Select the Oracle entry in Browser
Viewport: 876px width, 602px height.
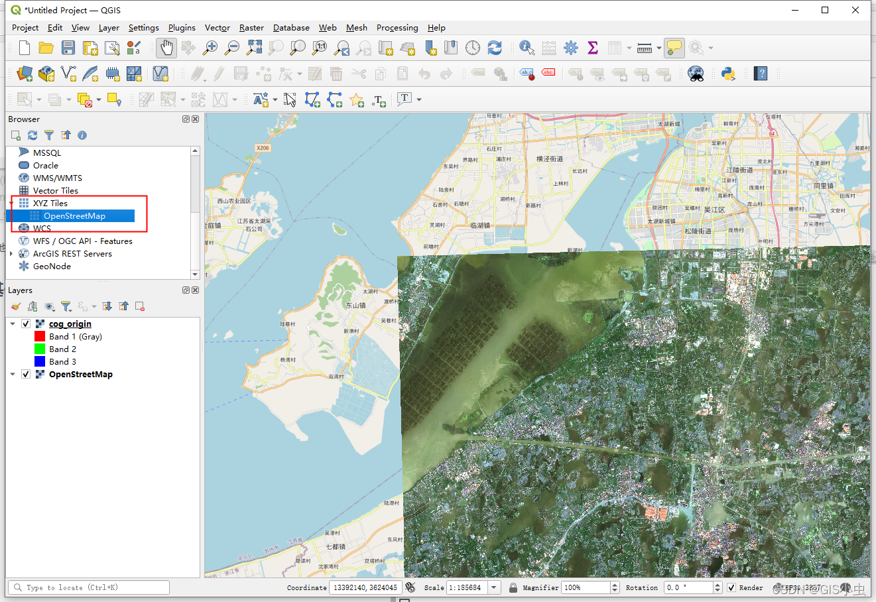(46, 166)
